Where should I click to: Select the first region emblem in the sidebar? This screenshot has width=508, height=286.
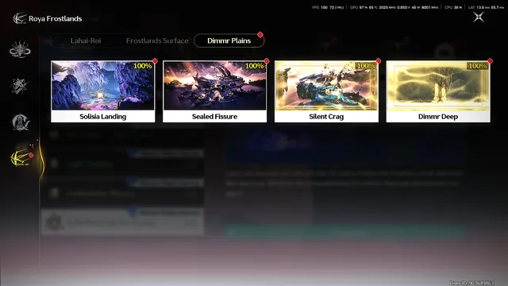pos(20,49)
